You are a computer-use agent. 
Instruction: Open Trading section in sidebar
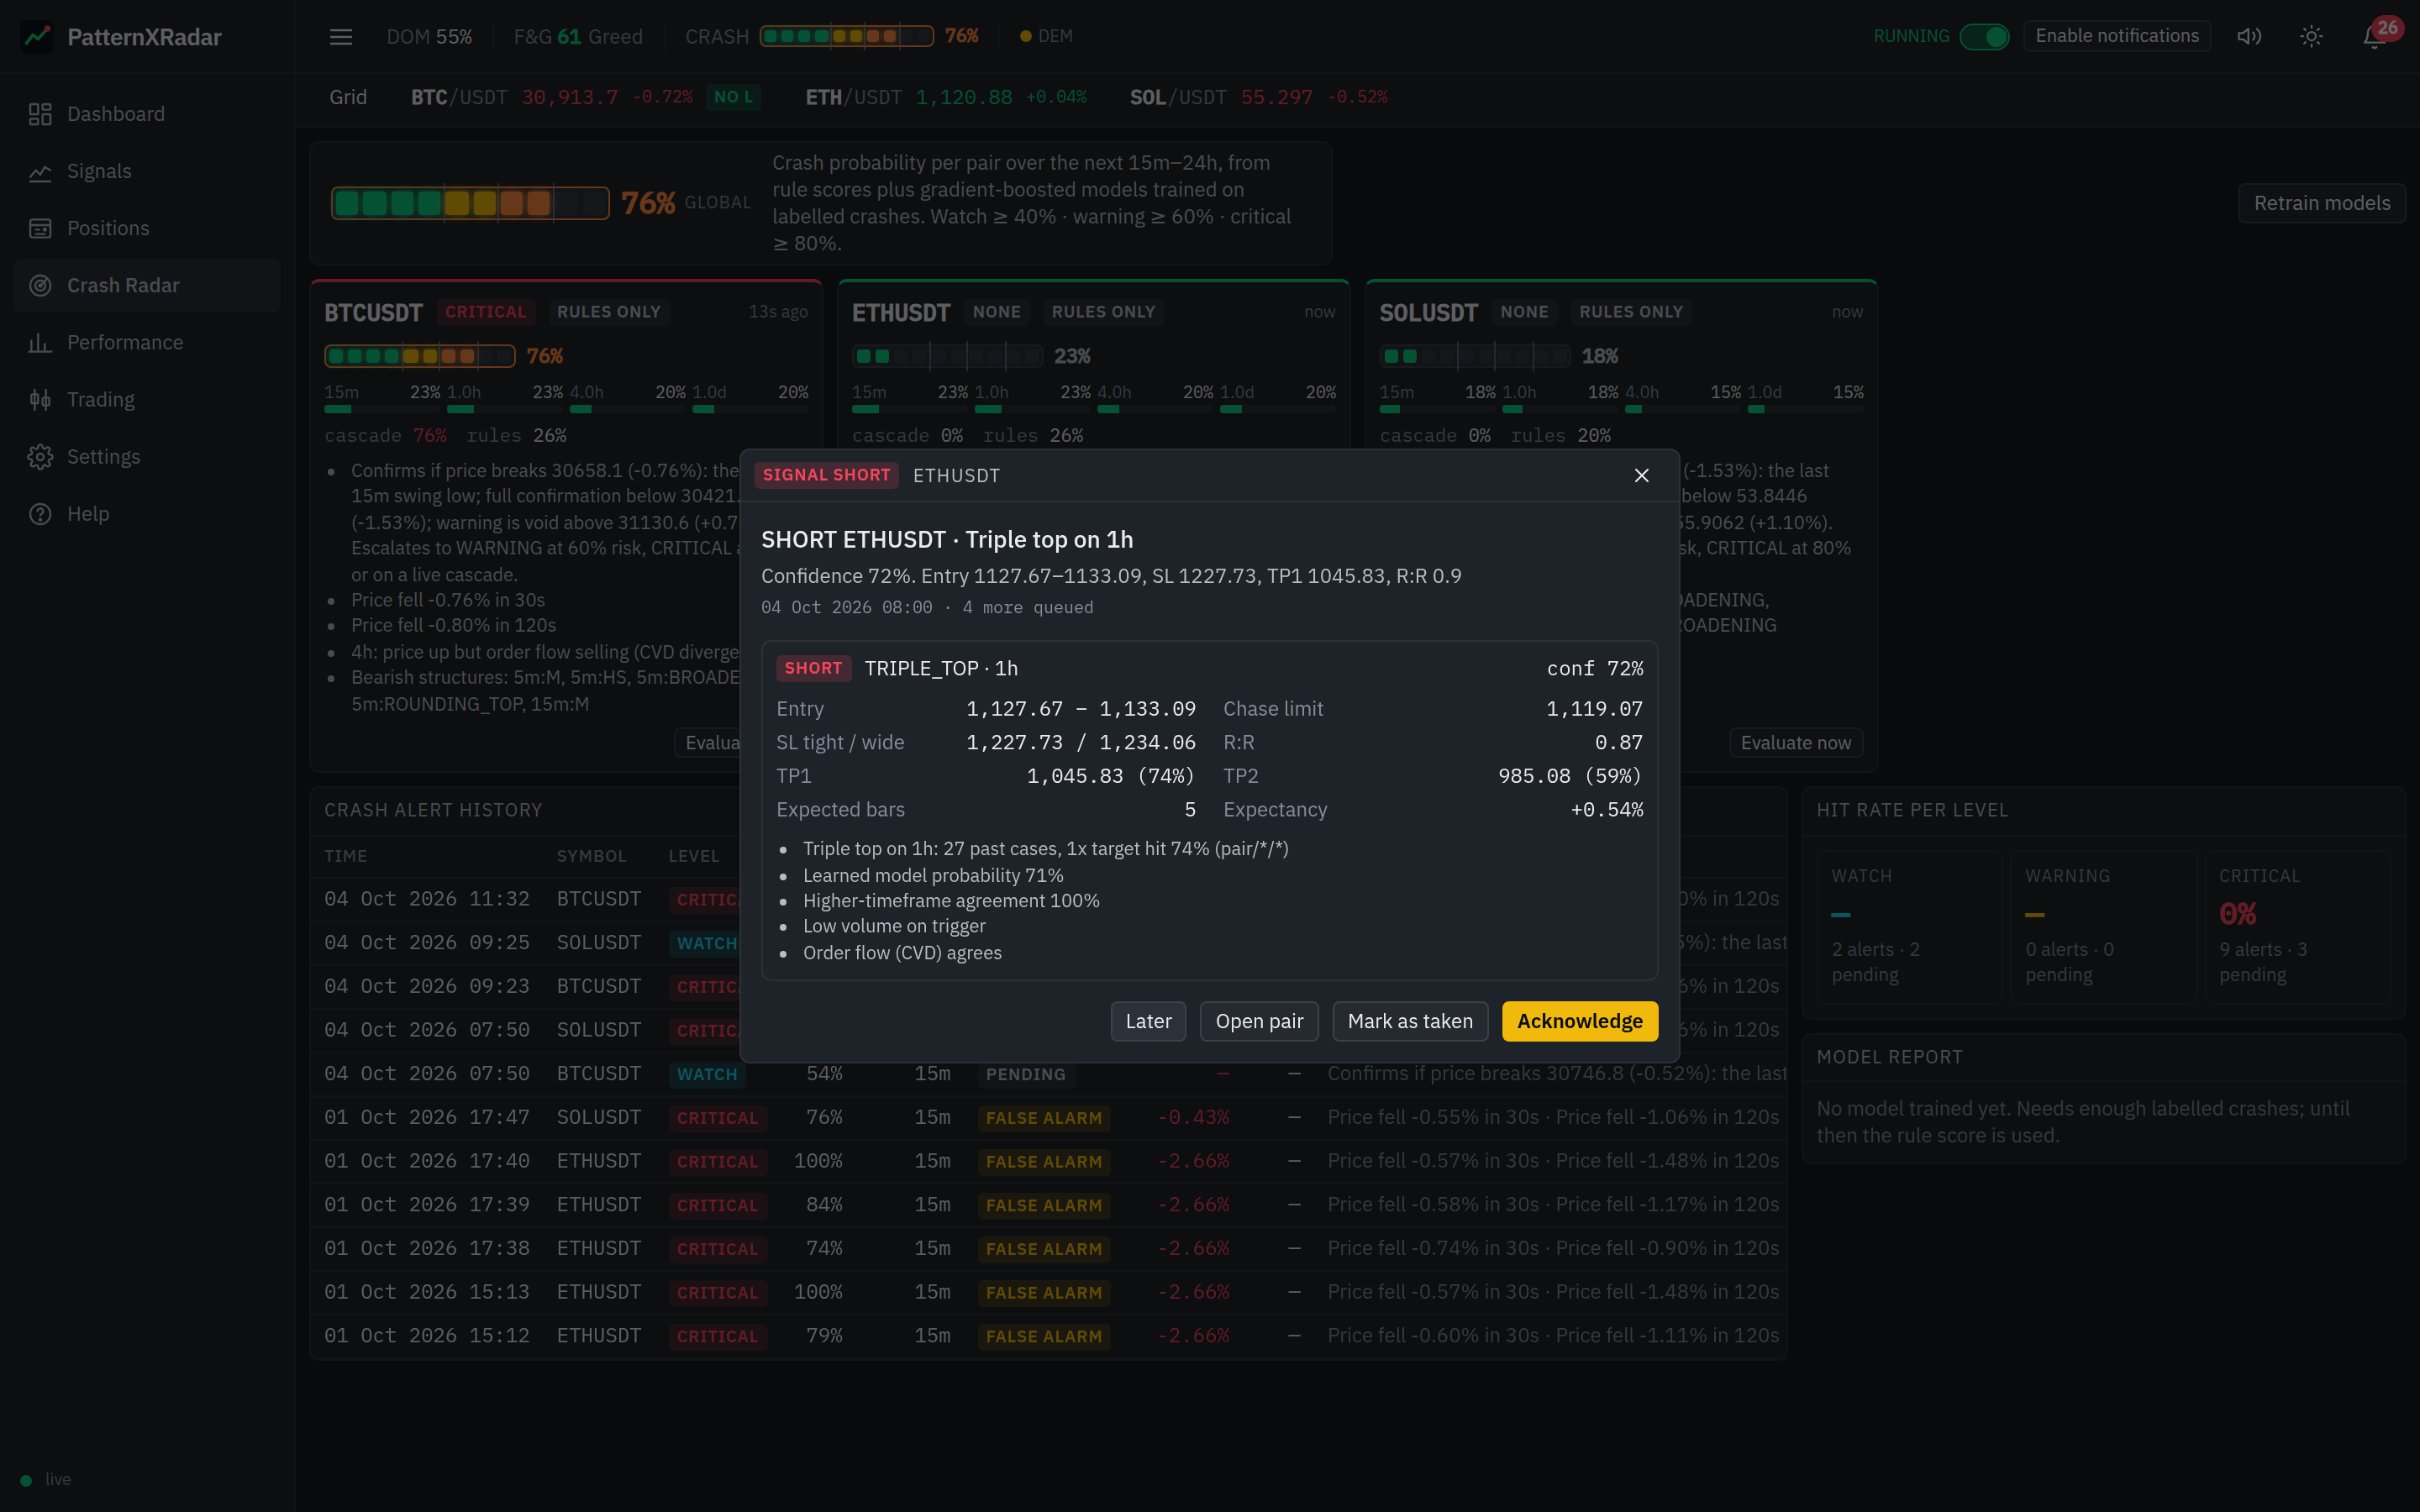tap(148, 399)
